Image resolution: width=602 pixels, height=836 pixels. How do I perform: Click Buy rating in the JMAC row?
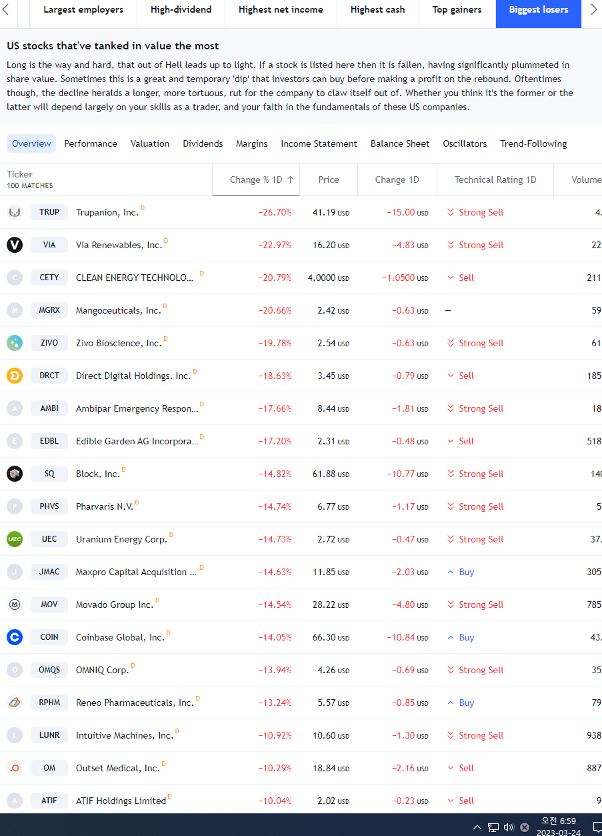(461, 572)
